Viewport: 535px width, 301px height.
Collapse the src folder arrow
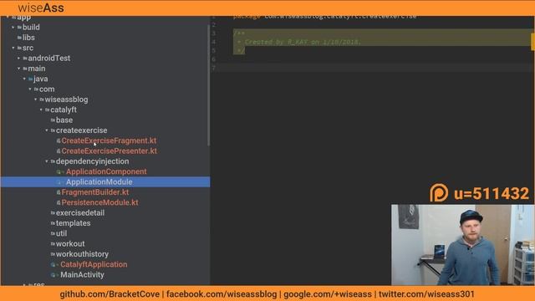click(13, 48)
